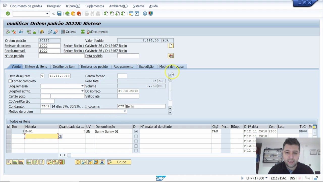323x182 pixels.
Task: Click the reject document checkmark-X icon
Action: pos(14,32)
